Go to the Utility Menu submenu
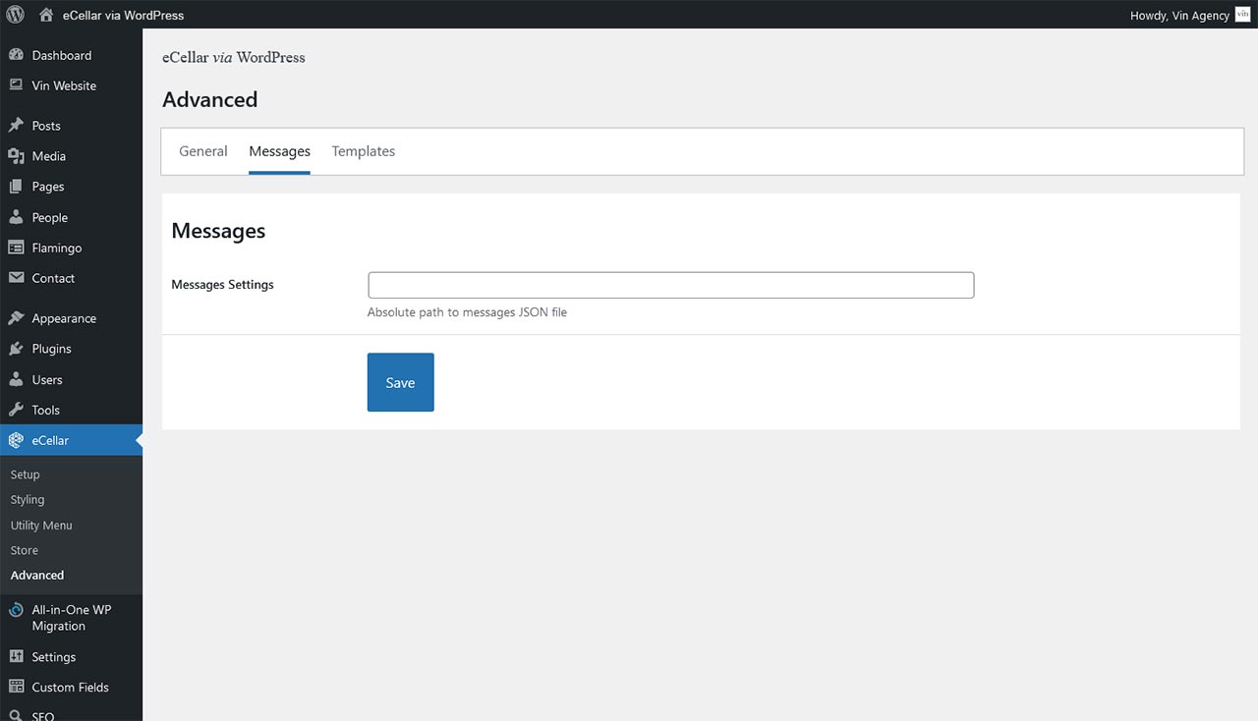The image size is (1258, 721). [41, 526]
